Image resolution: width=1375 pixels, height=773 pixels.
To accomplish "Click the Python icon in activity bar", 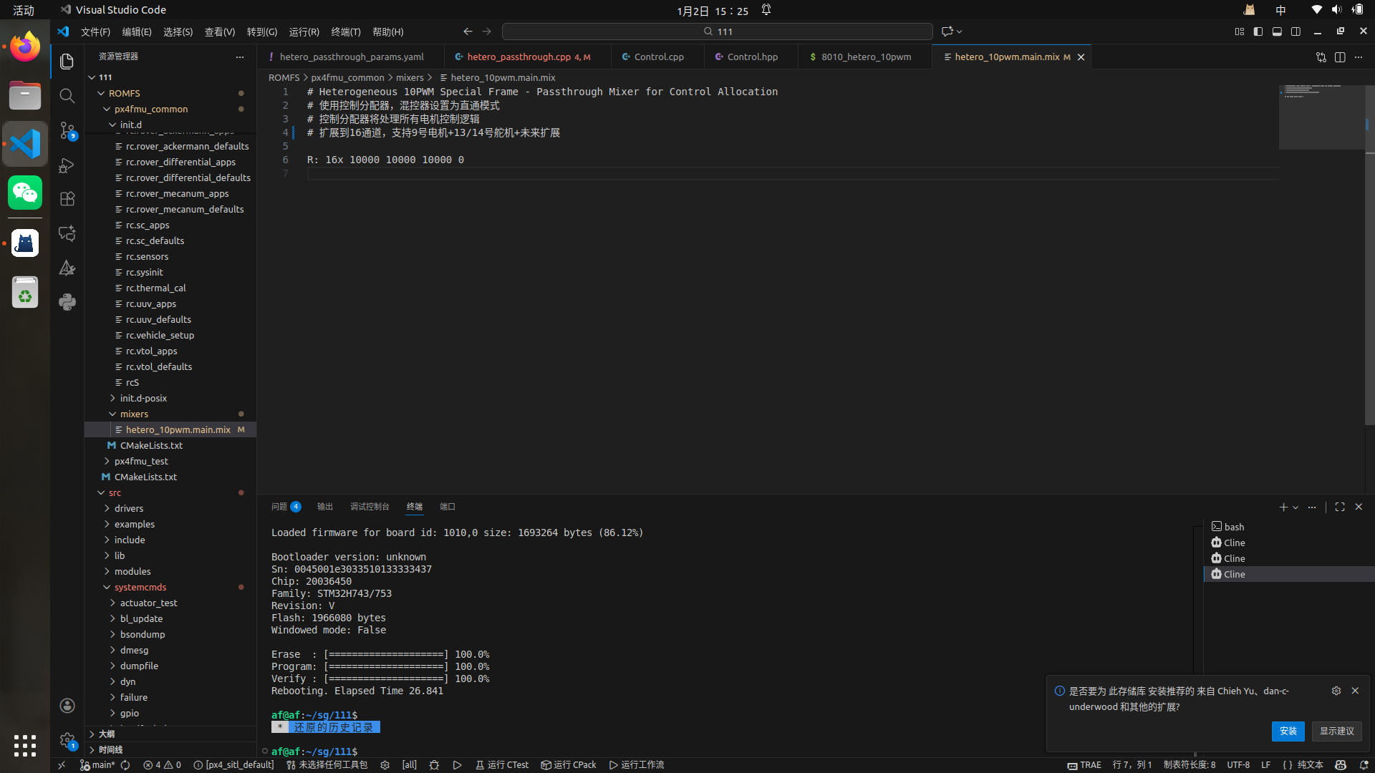I will click(x=67, y=301).
